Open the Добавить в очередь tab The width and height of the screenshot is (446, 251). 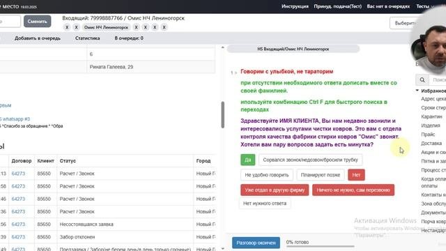coord(38,38)
